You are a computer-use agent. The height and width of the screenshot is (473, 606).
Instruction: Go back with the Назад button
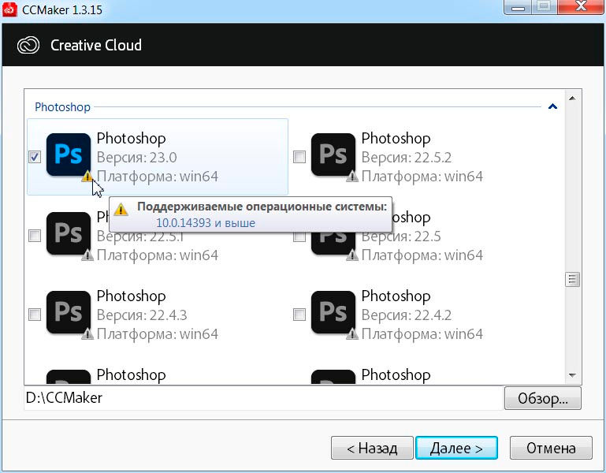point(372,448)
